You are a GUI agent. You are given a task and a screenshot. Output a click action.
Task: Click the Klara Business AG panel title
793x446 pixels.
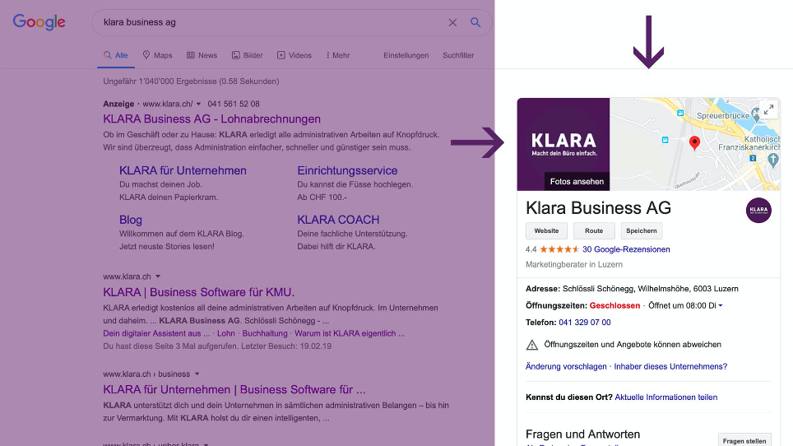[598, 208]
